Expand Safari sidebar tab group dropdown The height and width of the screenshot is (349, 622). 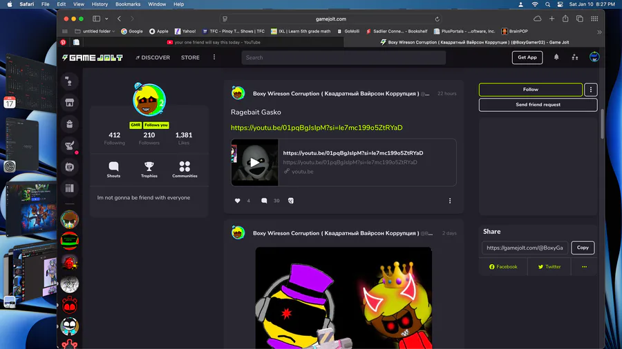click(106, 19)
